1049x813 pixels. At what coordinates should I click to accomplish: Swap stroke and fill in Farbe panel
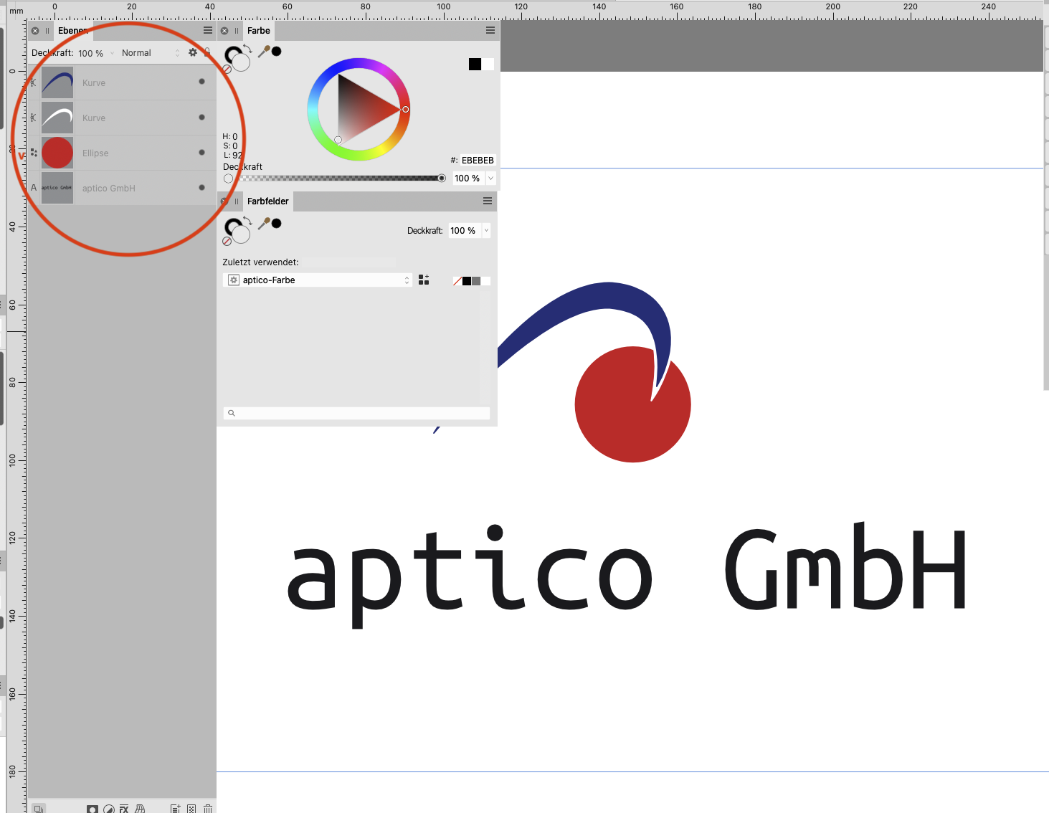tap(247, 49)
